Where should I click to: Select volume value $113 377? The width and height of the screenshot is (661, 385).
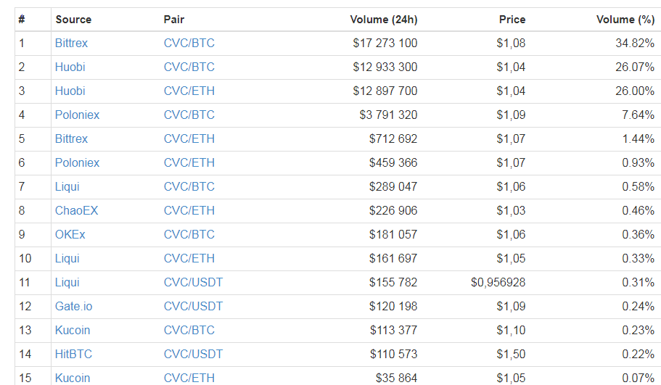[393, 330]
